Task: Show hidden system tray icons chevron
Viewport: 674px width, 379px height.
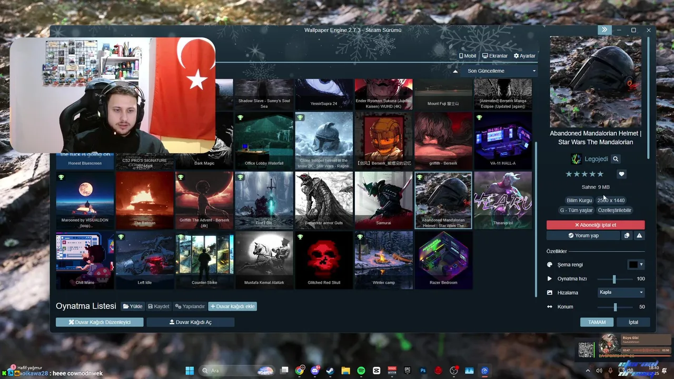Action: pyautogui.click(x=588, y=371)
